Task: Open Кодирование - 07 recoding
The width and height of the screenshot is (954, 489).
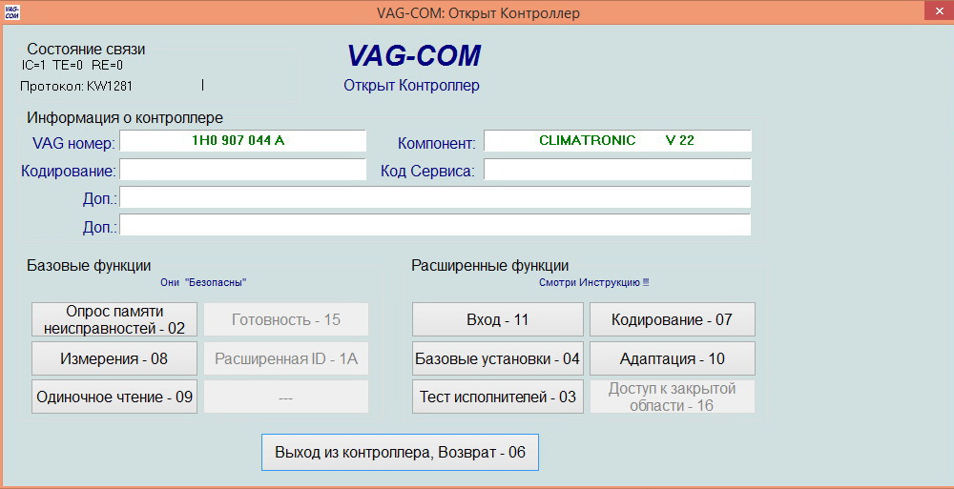Action: tap(673, 319)
